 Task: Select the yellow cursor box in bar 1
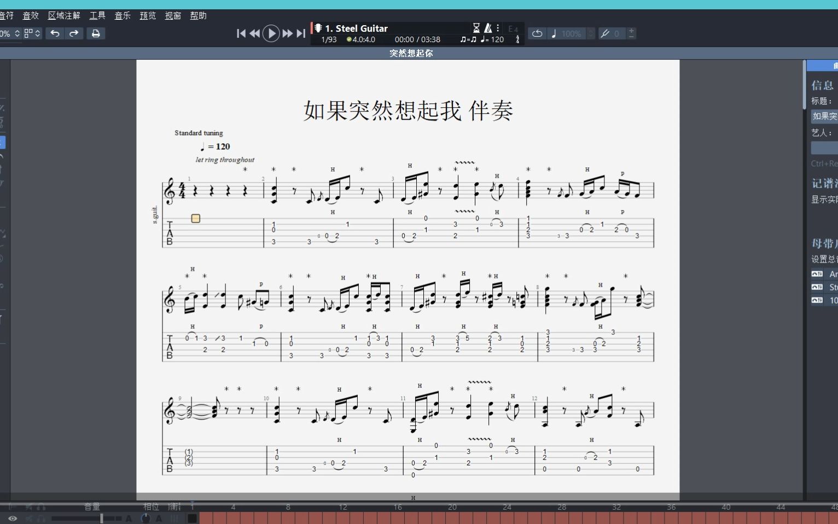coord(195,218)
